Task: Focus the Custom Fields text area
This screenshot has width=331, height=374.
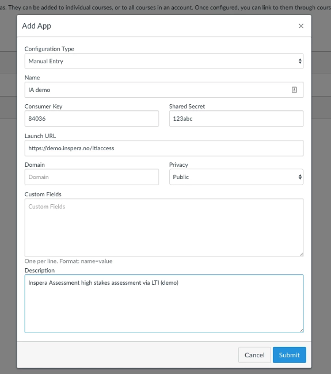Action: tap(164, 227)
